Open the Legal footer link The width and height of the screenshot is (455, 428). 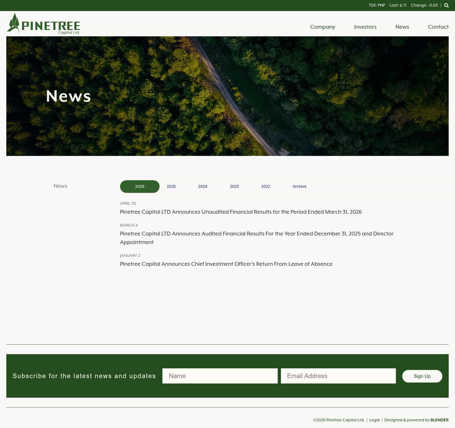coord(374,420)
